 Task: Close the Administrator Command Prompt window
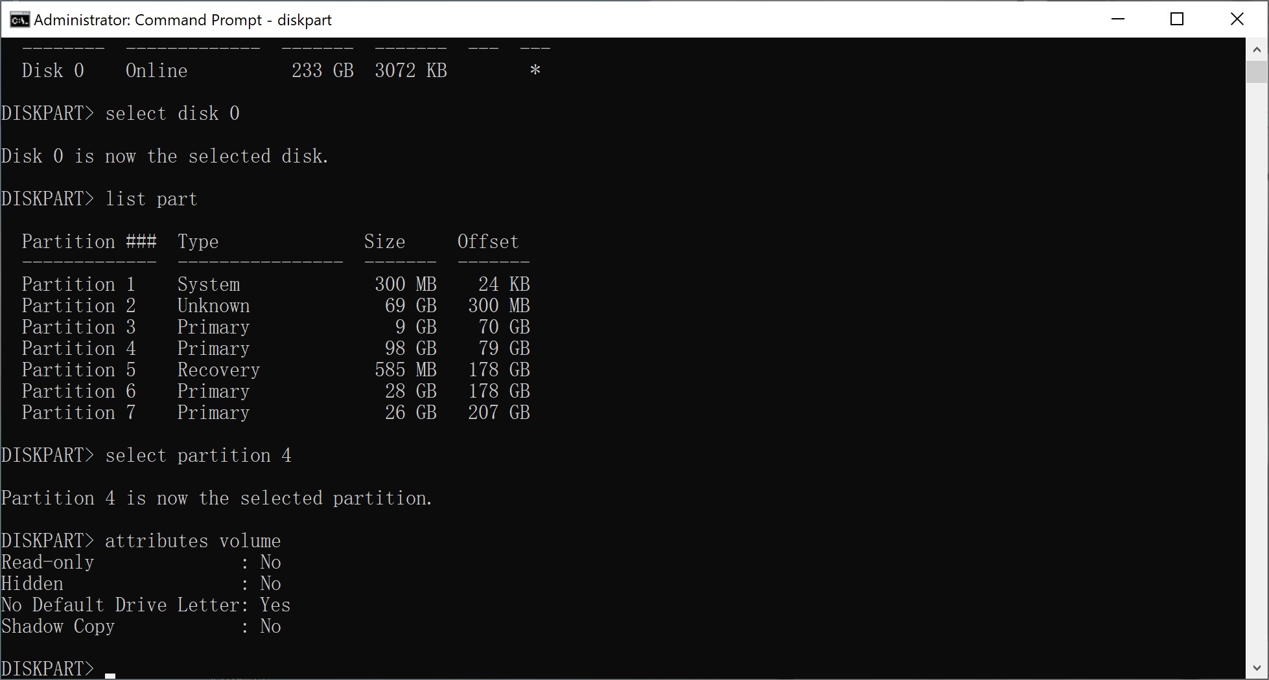point(1237,19)
